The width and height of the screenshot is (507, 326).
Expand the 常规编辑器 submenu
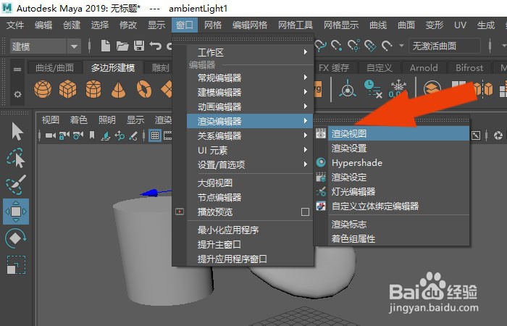250,78
